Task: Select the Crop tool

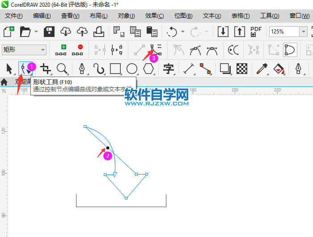Action: click(x=45, y=69)
